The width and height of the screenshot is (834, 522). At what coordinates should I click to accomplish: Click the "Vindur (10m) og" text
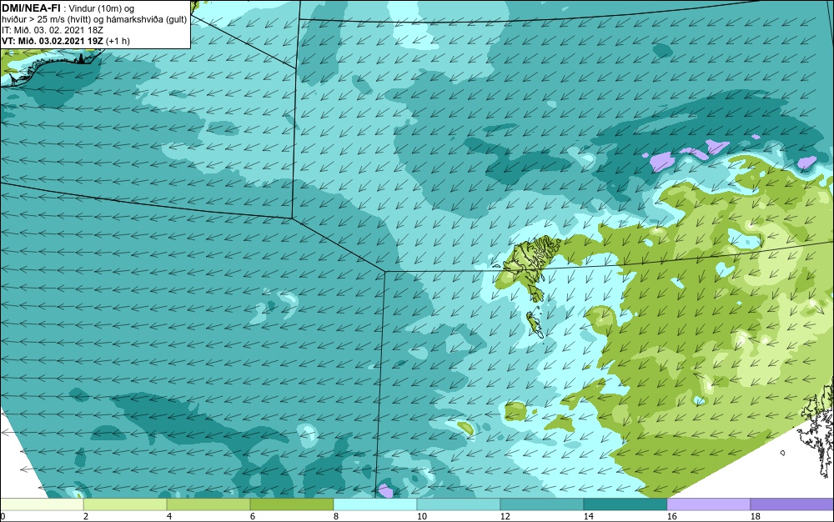pyautogui.click(x=102, y=8)
